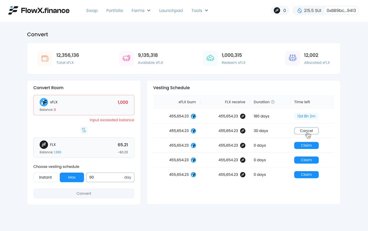Click the FLX receive icon in the last row
Image resolution: width=368 pixels, height=231 pixels.
click(x=243, y=175)
